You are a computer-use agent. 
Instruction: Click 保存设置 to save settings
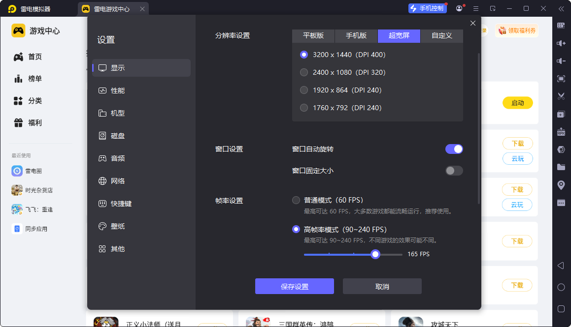click(294, 286)
